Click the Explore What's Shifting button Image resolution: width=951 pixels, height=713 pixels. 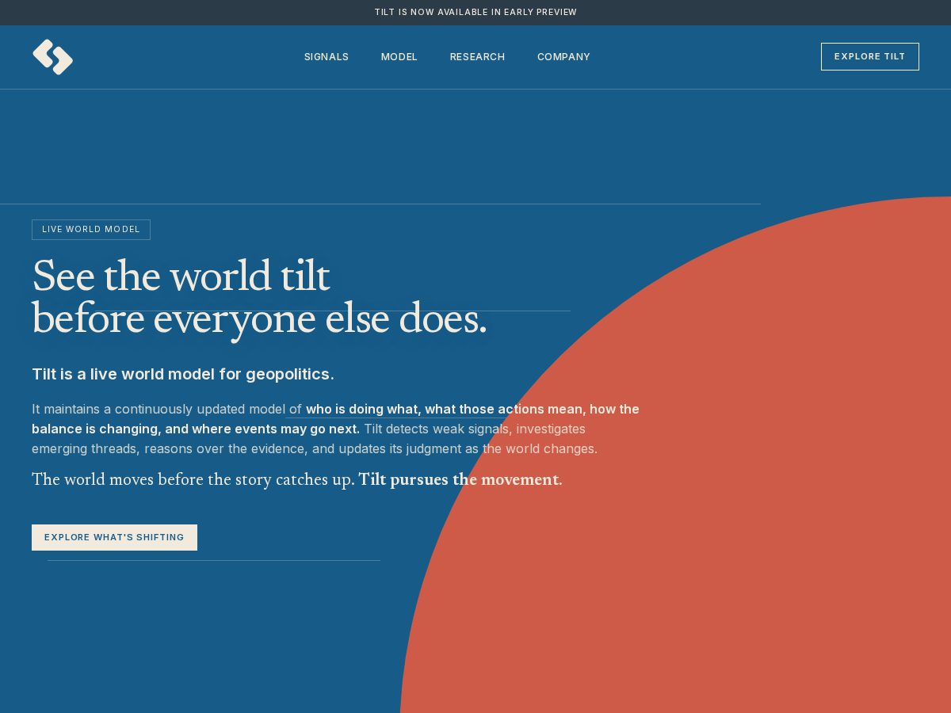tap(114, 537)
